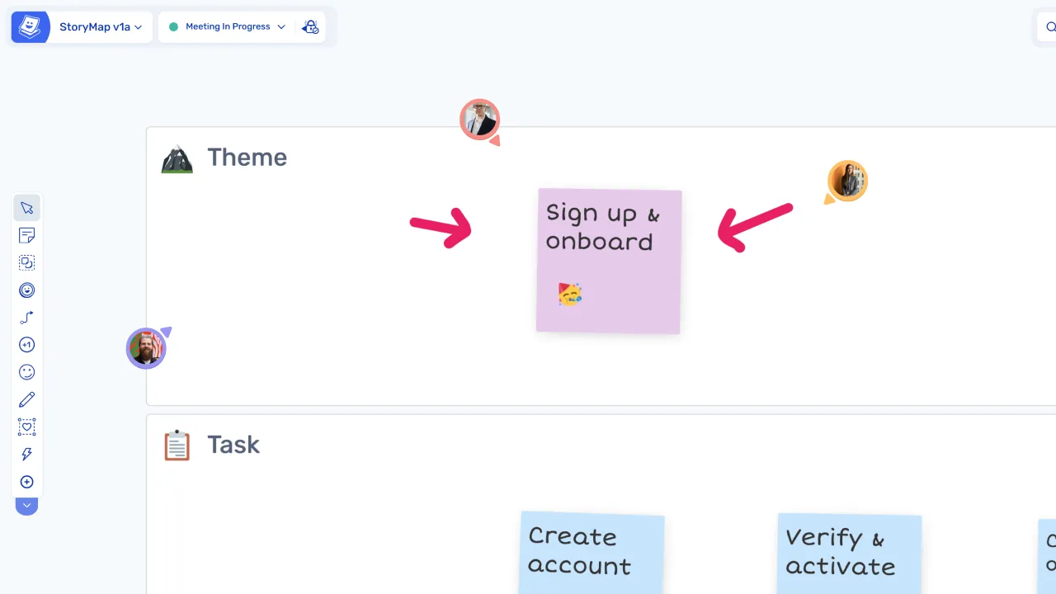Select the sticker tool in the sidebar

click(26, 290)
